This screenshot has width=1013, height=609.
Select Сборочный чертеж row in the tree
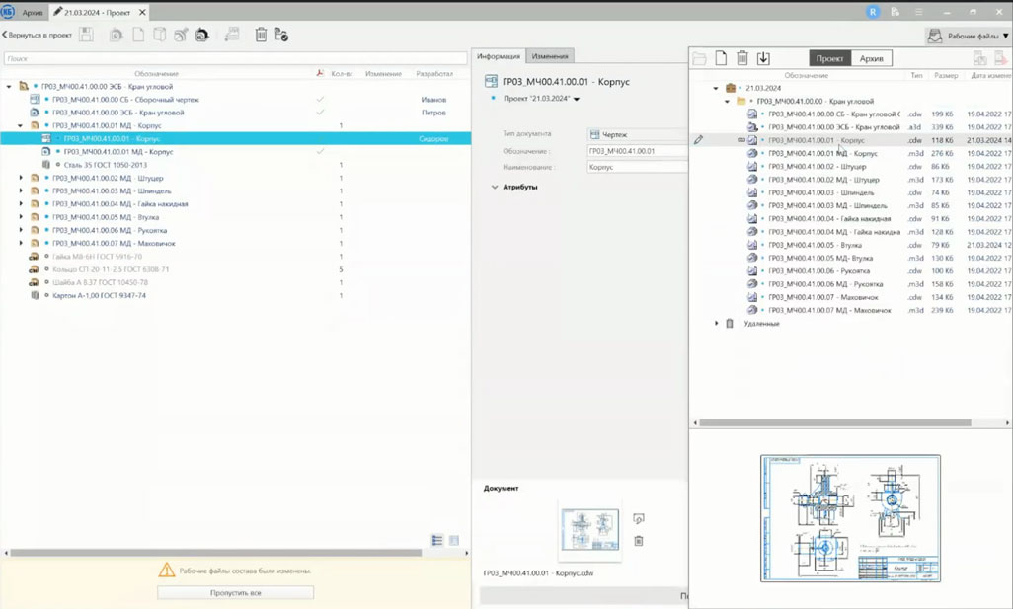(x=235, y=100)
